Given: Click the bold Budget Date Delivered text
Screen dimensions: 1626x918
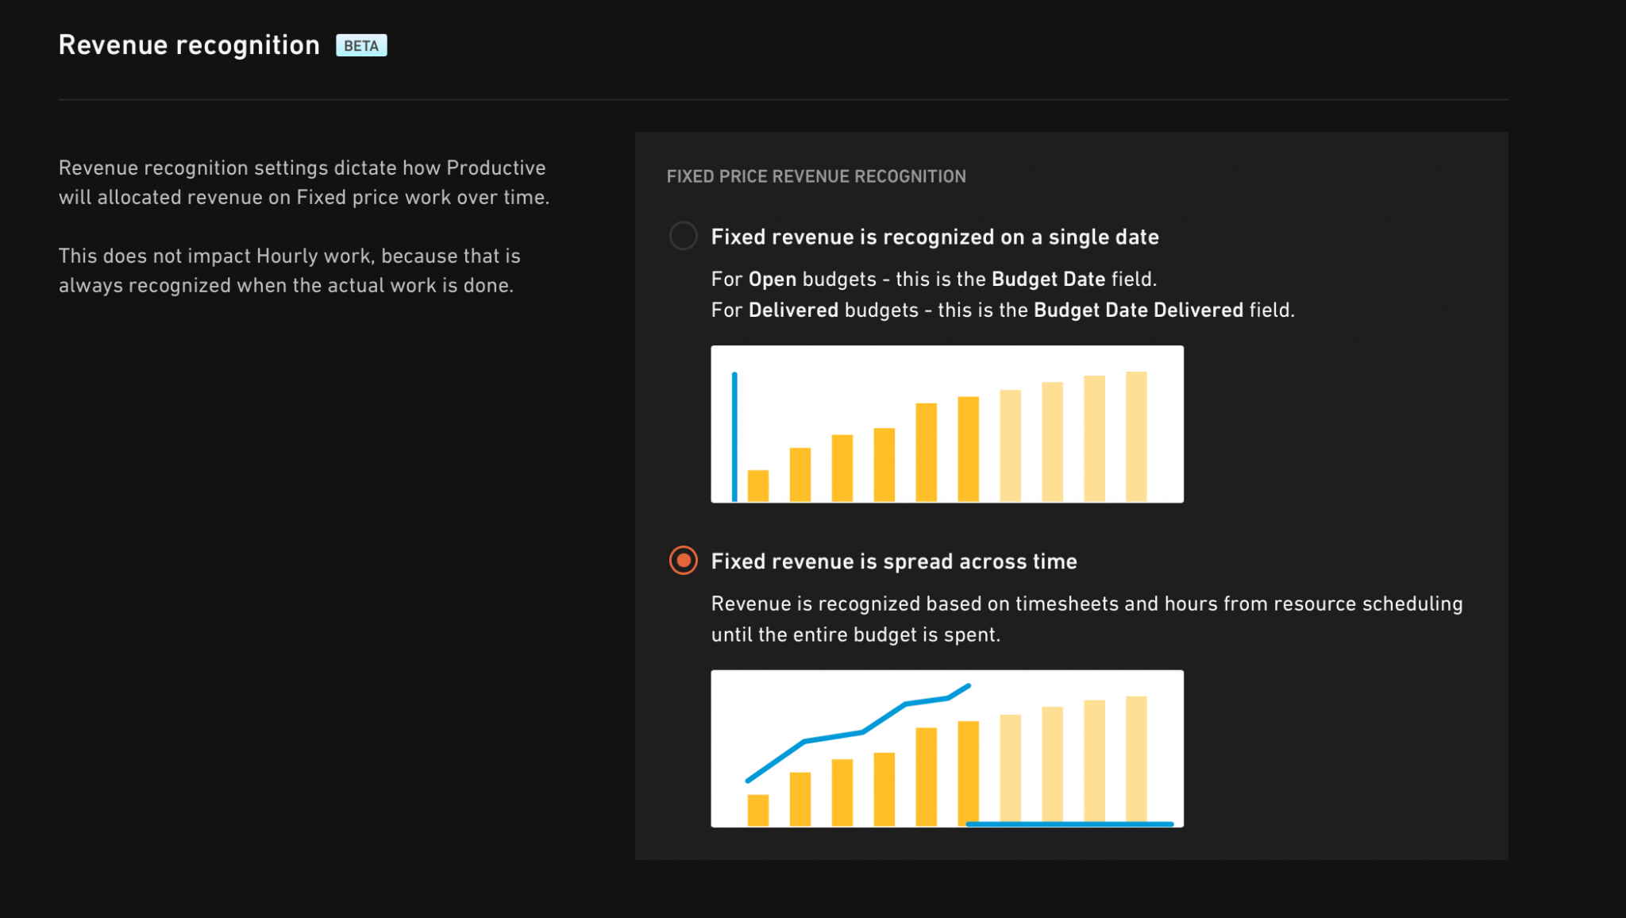Looking at the screenshot, I should click(1138, 310).
